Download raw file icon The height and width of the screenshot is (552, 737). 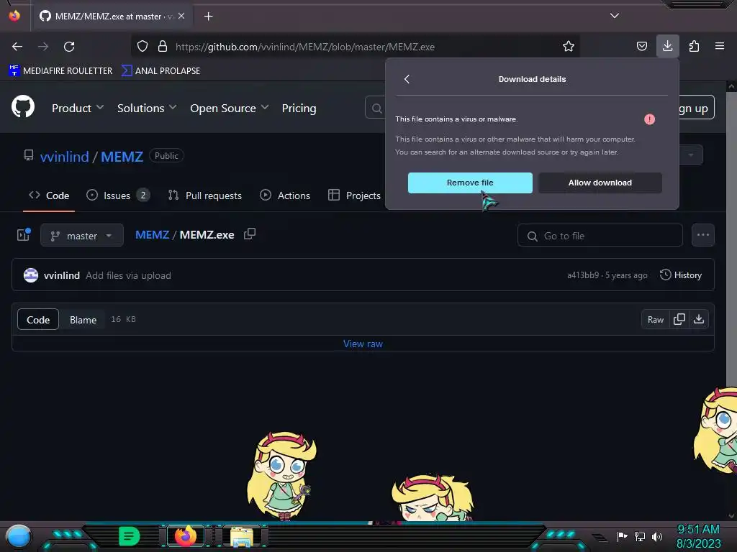(699, 319)
